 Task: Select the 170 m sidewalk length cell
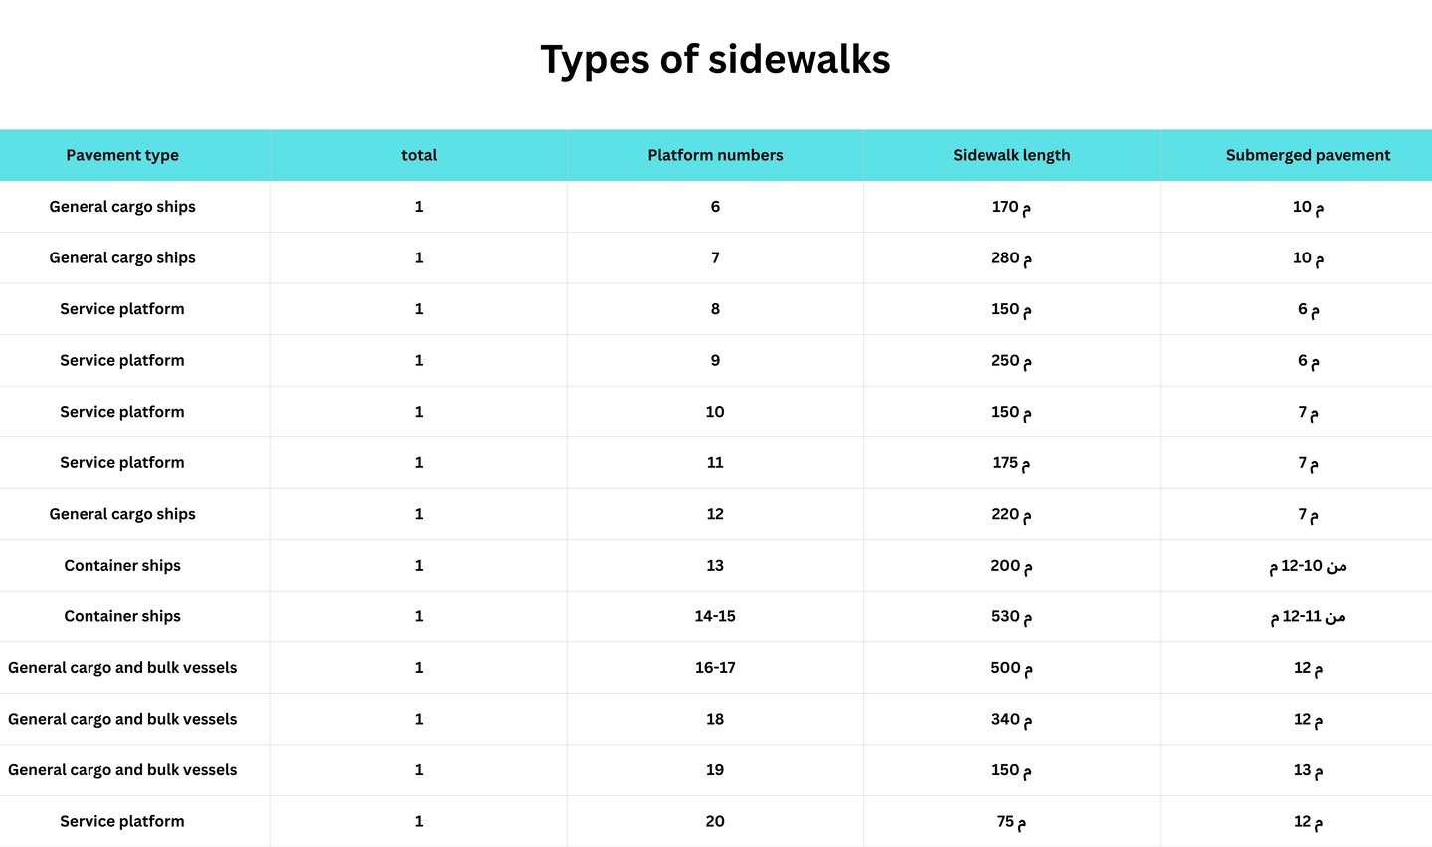tap(1011, 207)
